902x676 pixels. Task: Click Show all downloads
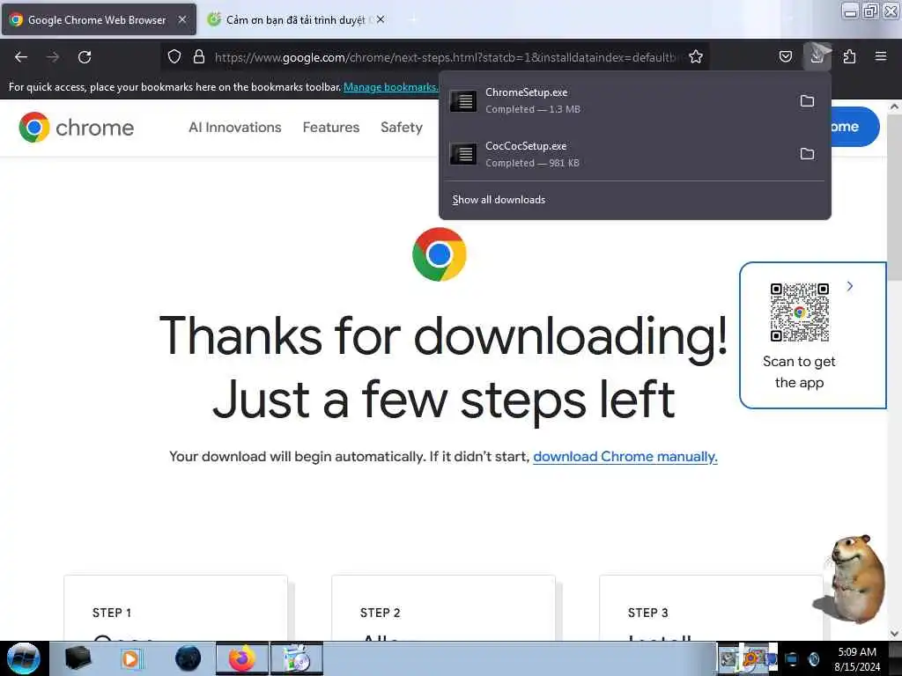click(x=499, y=200)
